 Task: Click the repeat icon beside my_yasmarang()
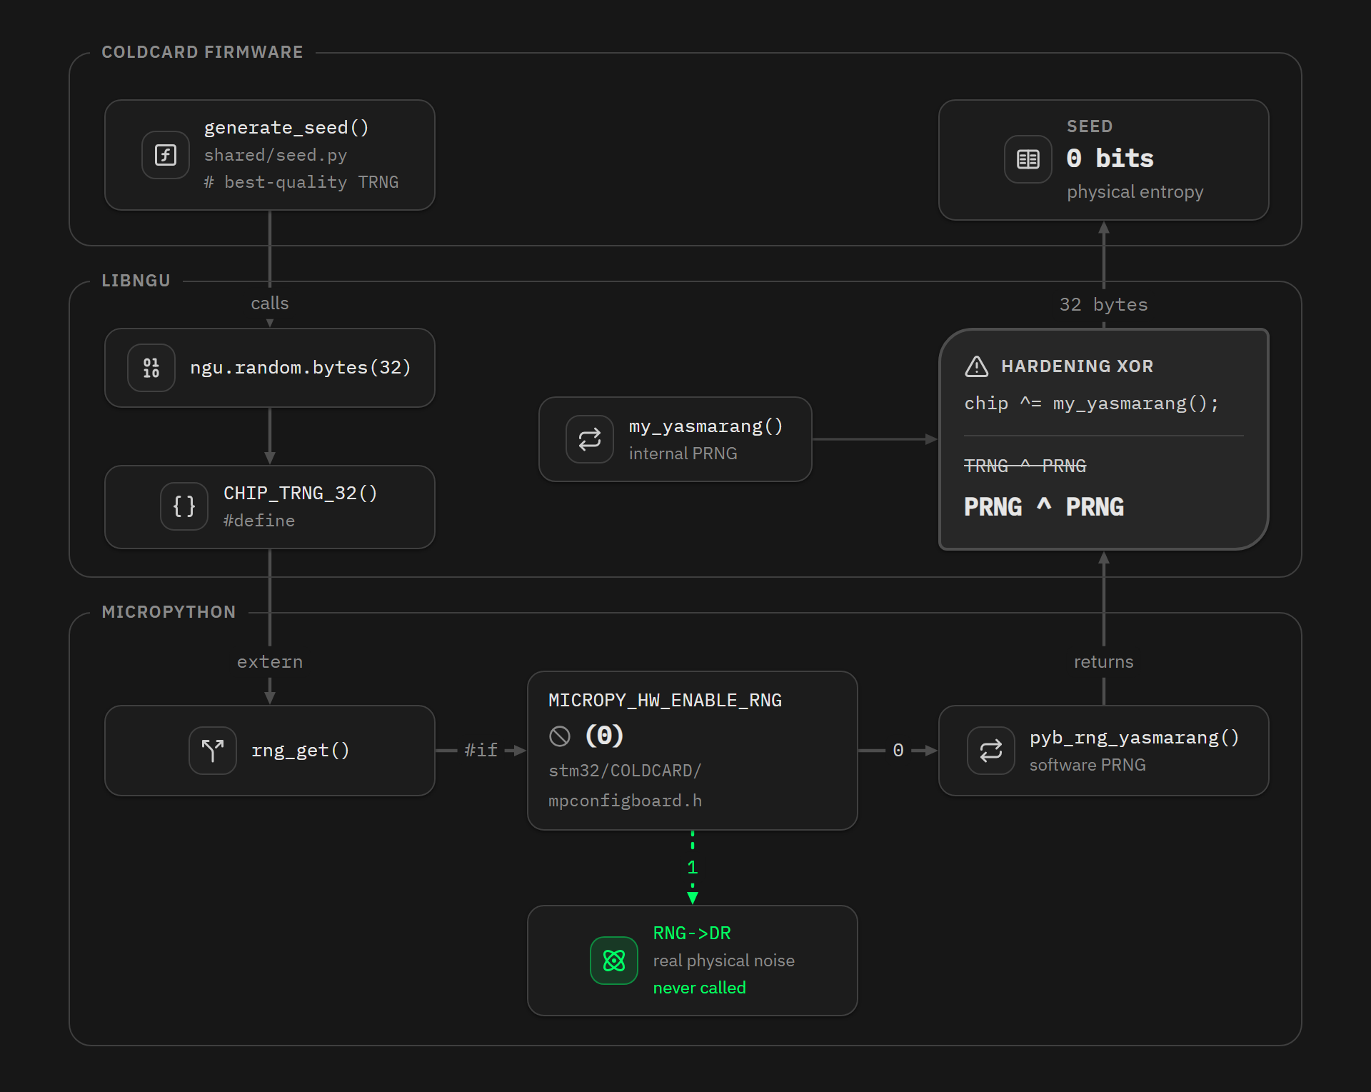pos(590,439)
